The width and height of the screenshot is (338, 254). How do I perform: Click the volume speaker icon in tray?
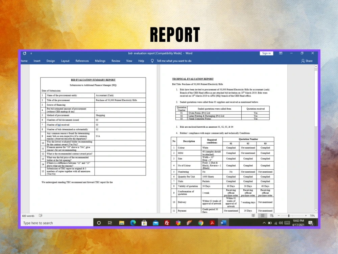(x=281, y=223)
